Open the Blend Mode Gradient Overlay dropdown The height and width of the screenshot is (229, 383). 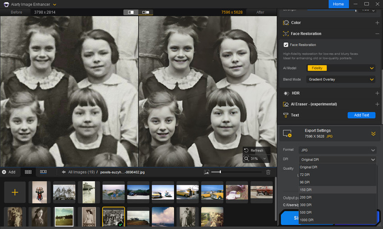(x=341, y=79)
